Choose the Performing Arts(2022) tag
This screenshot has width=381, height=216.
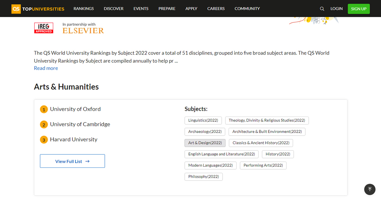[x=263, y=166]
